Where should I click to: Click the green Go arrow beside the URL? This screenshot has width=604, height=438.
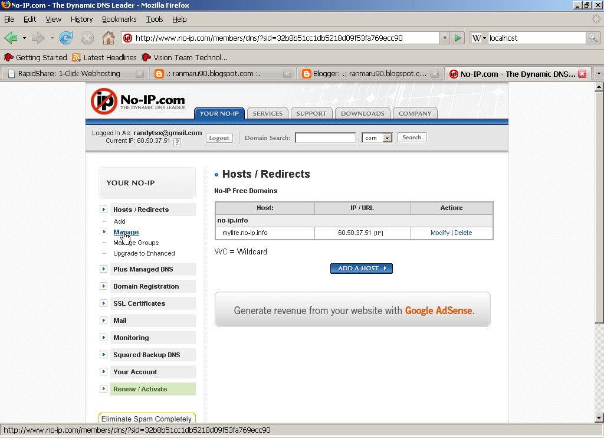(458, 38)
